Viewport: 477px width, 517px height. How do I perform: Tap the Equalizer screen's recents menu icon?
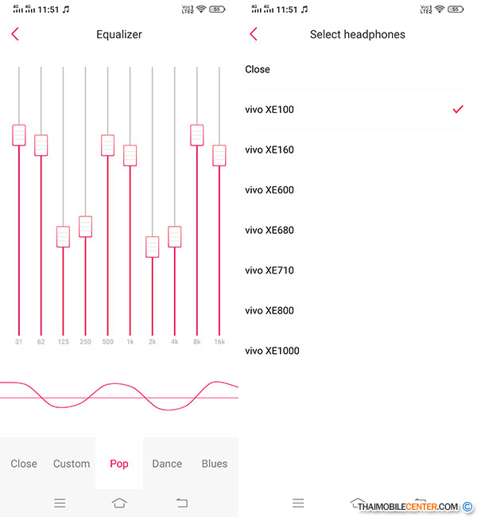(x=60, y=503)
